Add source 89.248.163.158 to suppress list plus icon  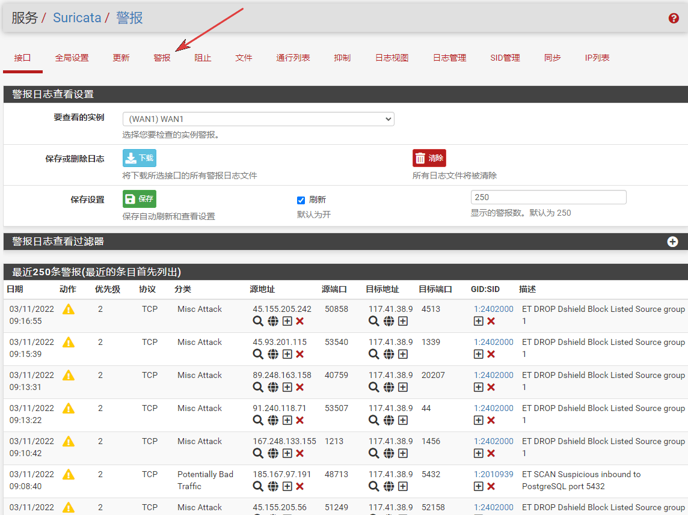pos(287,388)
